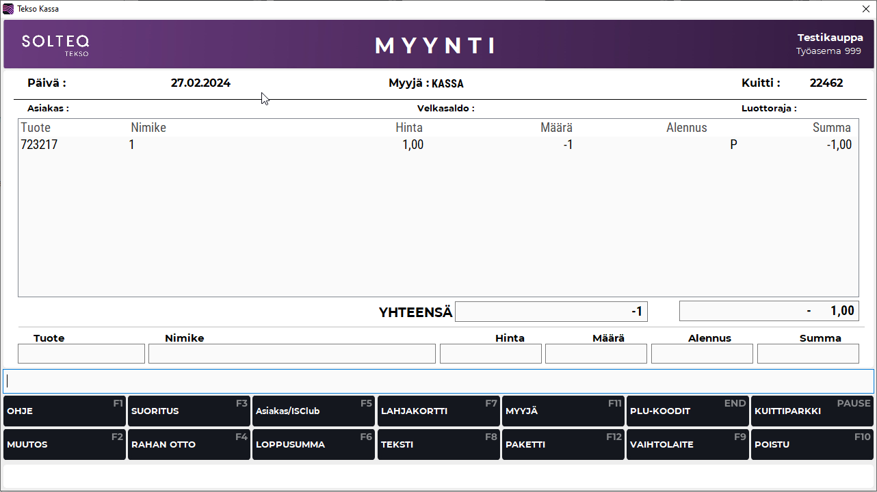Image resolution: width=877 pixels, height=492 pixels.
Task: Click the Tuote input field
Action: tap(81, 354)
